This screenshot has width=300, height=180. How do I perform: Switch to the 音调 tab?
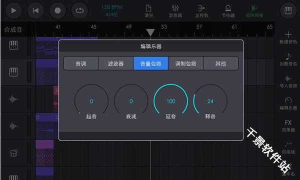(x=80, y=63)
